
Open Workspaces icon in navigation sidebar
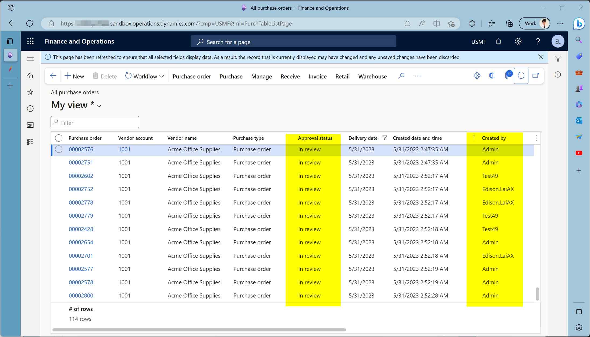tap(30, 125)
